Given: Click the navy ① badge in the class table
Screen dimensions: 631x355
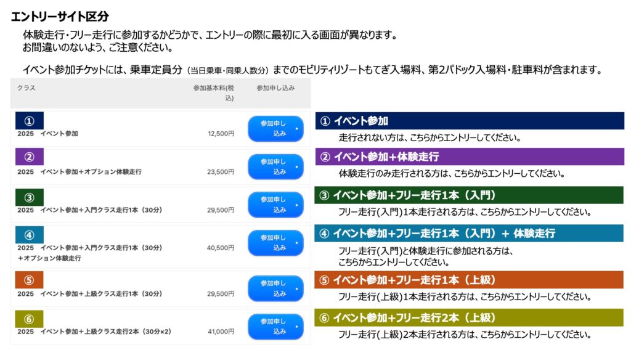Looking at the screenshot, I should pyautogui.click(x=29, y=121).
